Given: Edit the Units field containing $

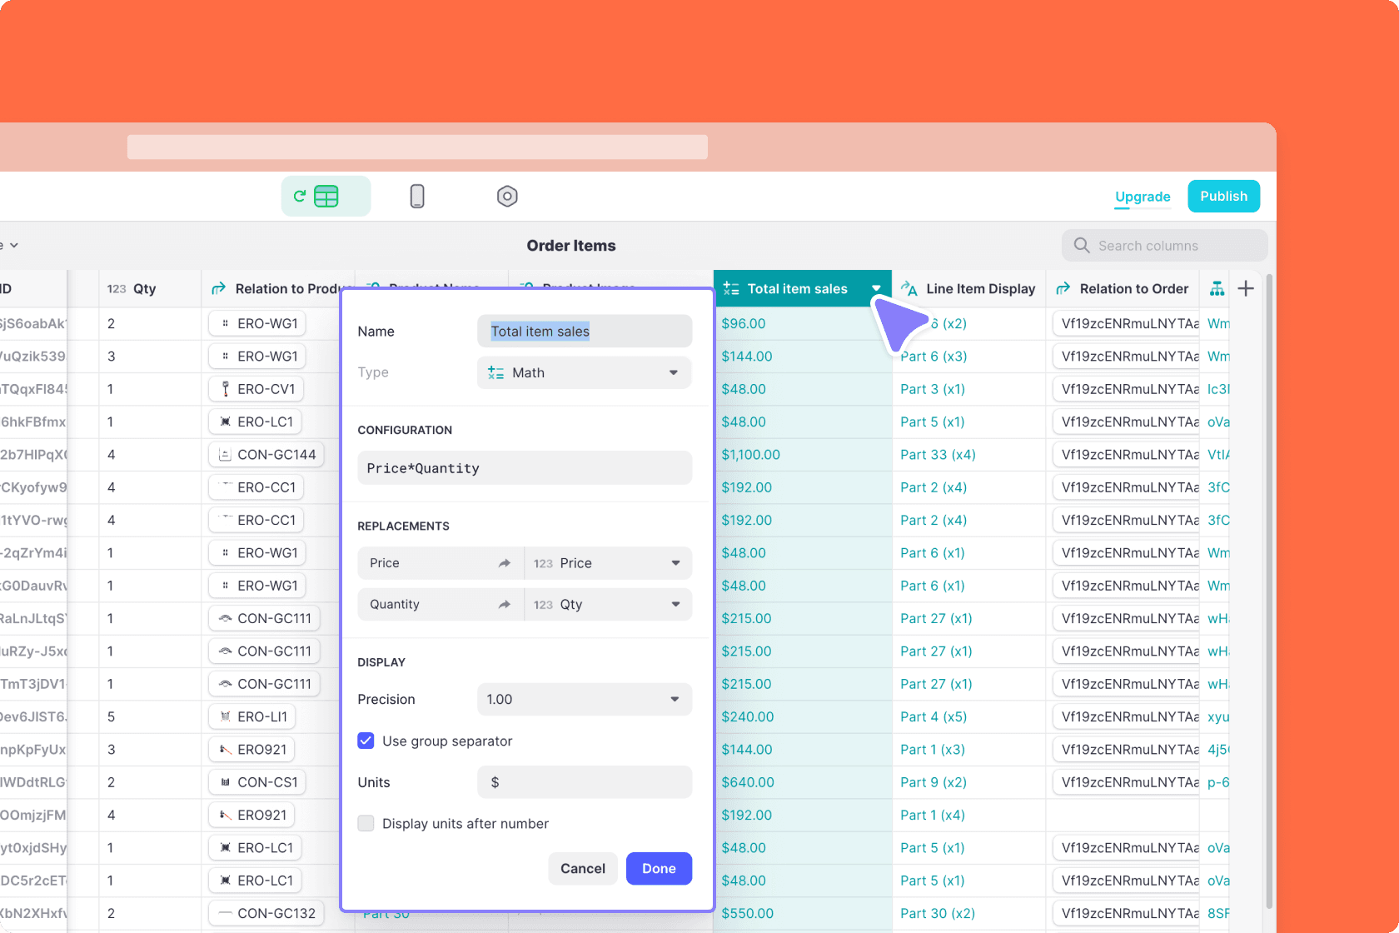Looking at the screenshot, I should pyautogui.click(x=585, y=782).
